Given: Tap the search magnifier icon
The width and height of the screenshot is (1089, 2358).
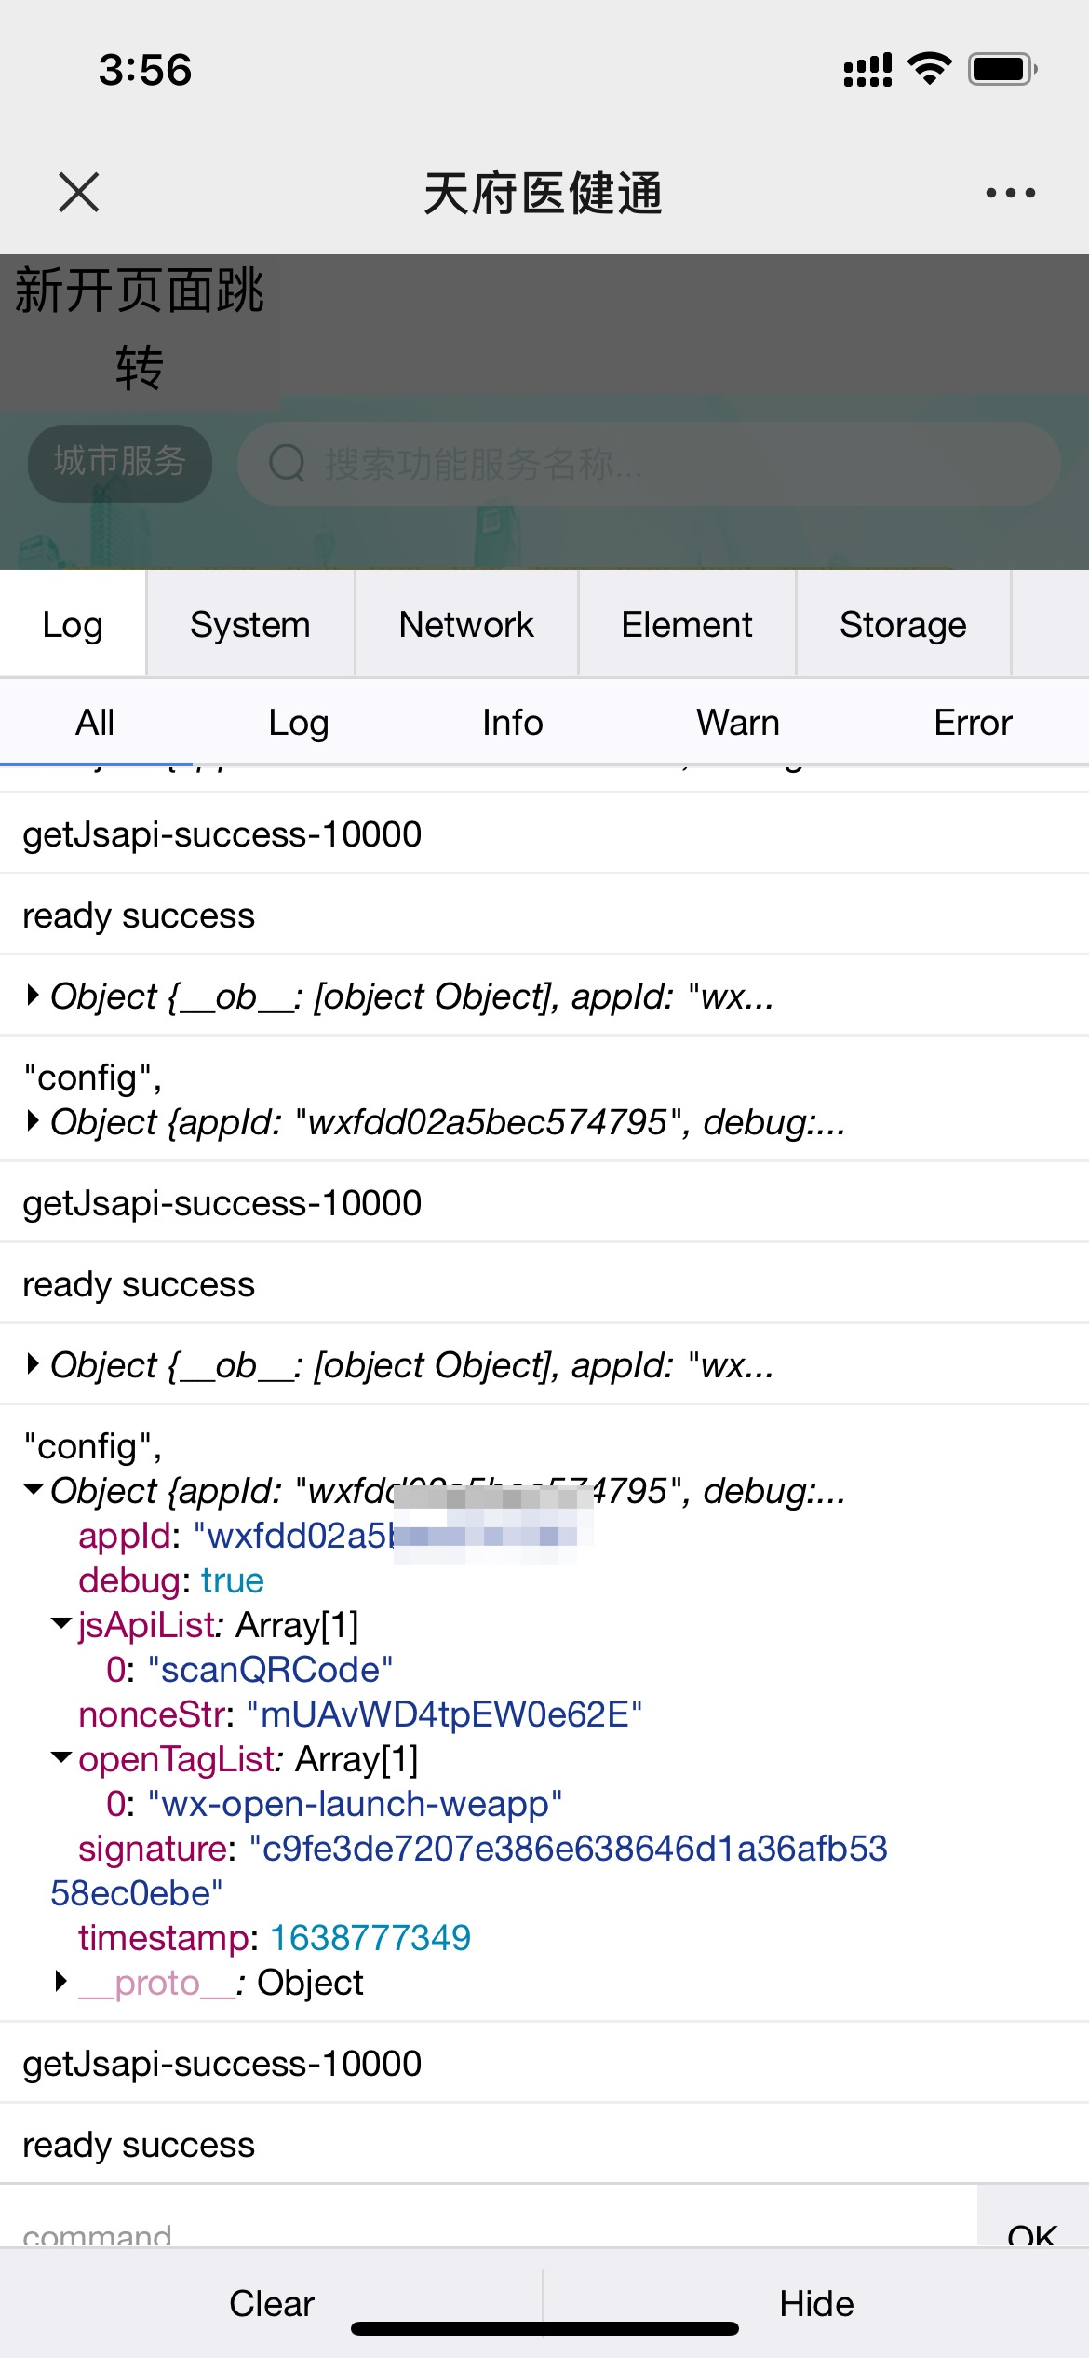Looking at the screenshot, I should click(287, 463).
